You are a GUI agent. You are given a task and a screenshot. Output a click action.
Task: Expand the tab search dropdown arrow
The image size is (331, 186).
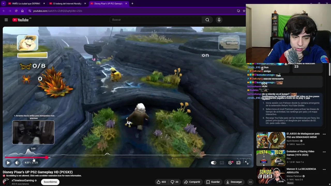(x=3, y=4)
